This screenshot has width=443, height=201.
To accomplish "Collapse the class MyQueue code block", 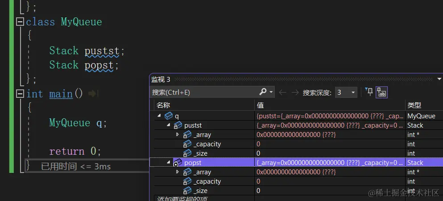I will (20, 22).
